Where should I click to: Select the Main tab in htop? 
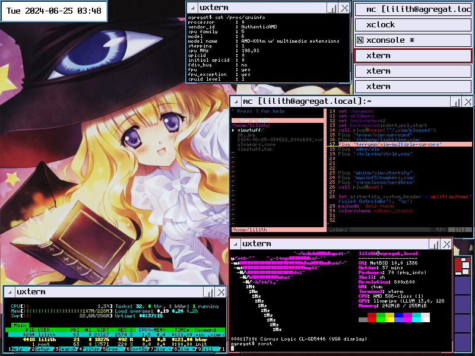click(x=20, y=325)
